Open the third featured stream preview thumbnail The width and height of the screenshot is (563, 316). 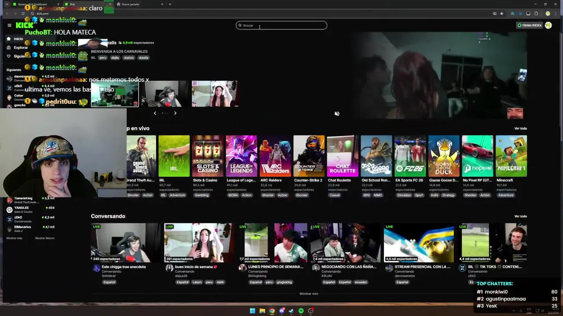tap(215, 94)
